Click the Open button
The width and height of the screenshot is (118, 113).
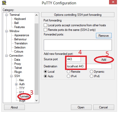(x=81, y=107)
